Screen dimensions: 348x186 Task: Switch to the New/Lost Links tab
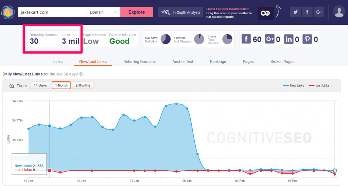(93, 62)
